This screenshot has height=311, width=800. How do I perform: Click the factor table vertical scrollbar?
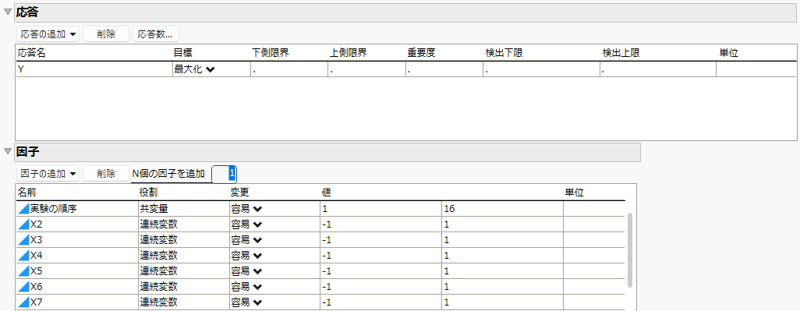pos(629,250)
